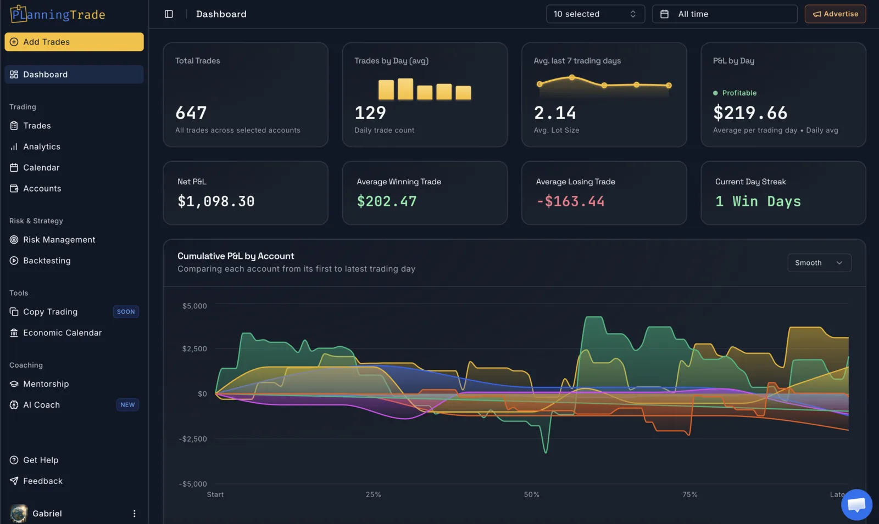Click the AI Coach brain icon
The image size is (879, 524).
(14, 405)
